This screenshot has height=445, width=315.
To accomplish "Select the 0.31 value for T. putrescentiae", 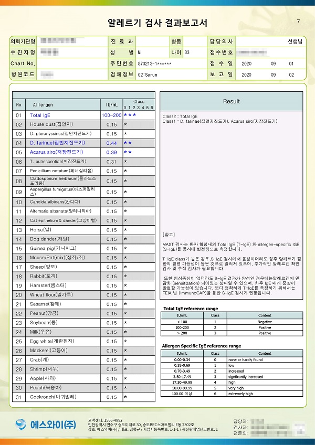I will pyautogui.click(x=112, y=162).
